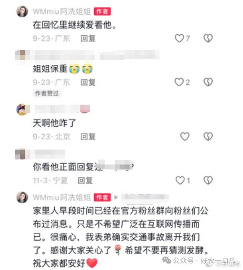Open the username WMmiu阿洗姐姐 in the first comment

[x=61, y=12]
